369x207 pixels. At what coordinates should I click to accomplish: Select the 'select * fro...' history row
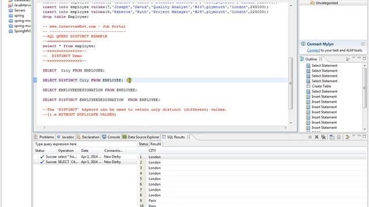[x=85, y=156]
